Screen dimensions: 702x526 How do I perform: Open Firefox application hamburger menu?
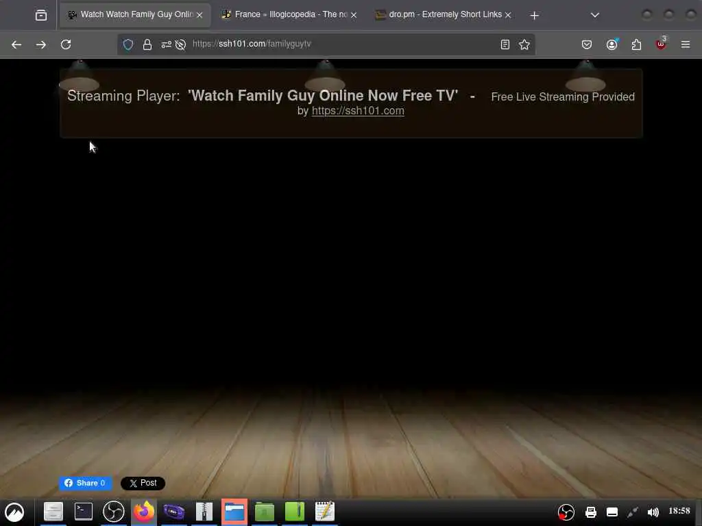point(686,45)
